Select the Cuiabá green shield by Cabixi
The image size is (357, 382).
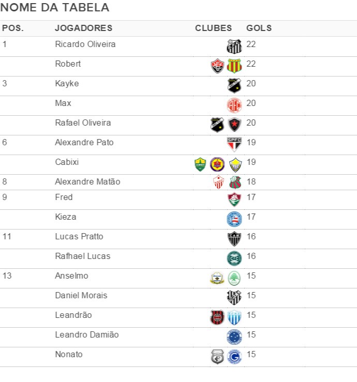[200, 164]
